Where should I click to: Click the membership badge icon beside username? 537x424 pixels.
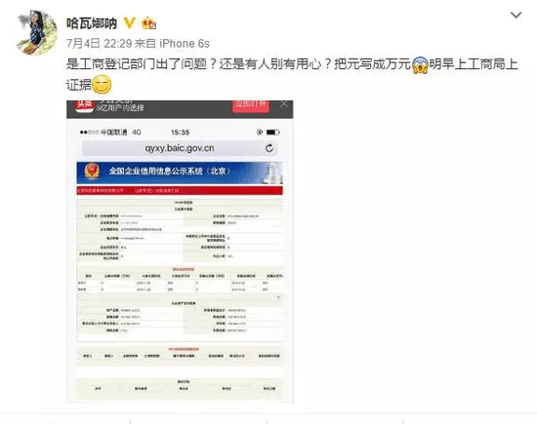pyautogui.click(x=149, y=23)
